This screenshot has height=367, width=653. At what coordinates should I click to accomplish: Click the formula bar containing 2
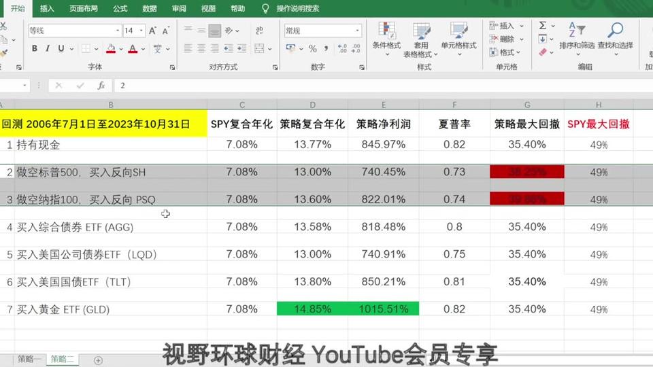coord(383,86)
